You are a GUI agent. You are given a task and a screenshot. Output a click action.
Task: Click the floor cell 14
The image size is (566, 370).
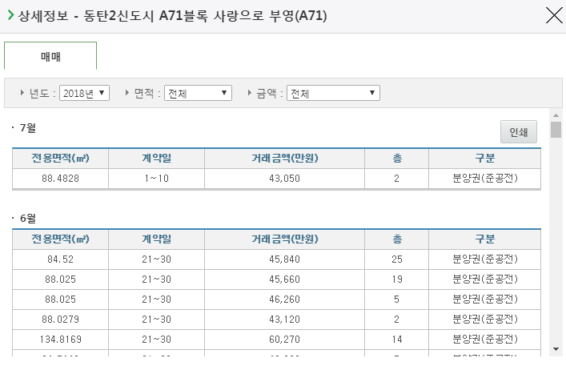tap(397, 340)
